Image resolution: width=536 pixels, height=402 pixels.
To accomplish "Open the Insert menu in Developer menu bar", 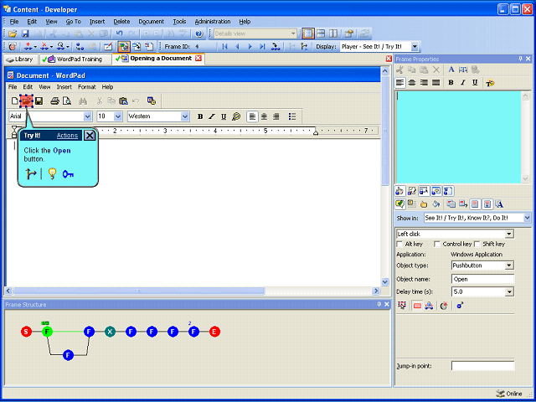I will coord(97,21).
